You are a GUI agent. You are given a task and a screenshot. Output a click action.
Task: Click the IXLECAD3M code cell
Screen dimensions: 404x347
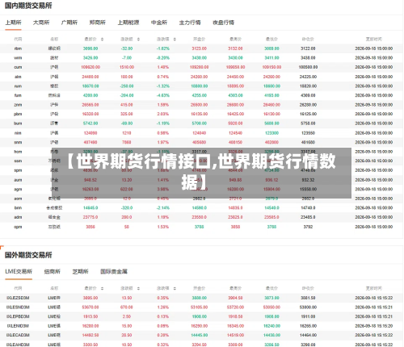tap(18, 335)
